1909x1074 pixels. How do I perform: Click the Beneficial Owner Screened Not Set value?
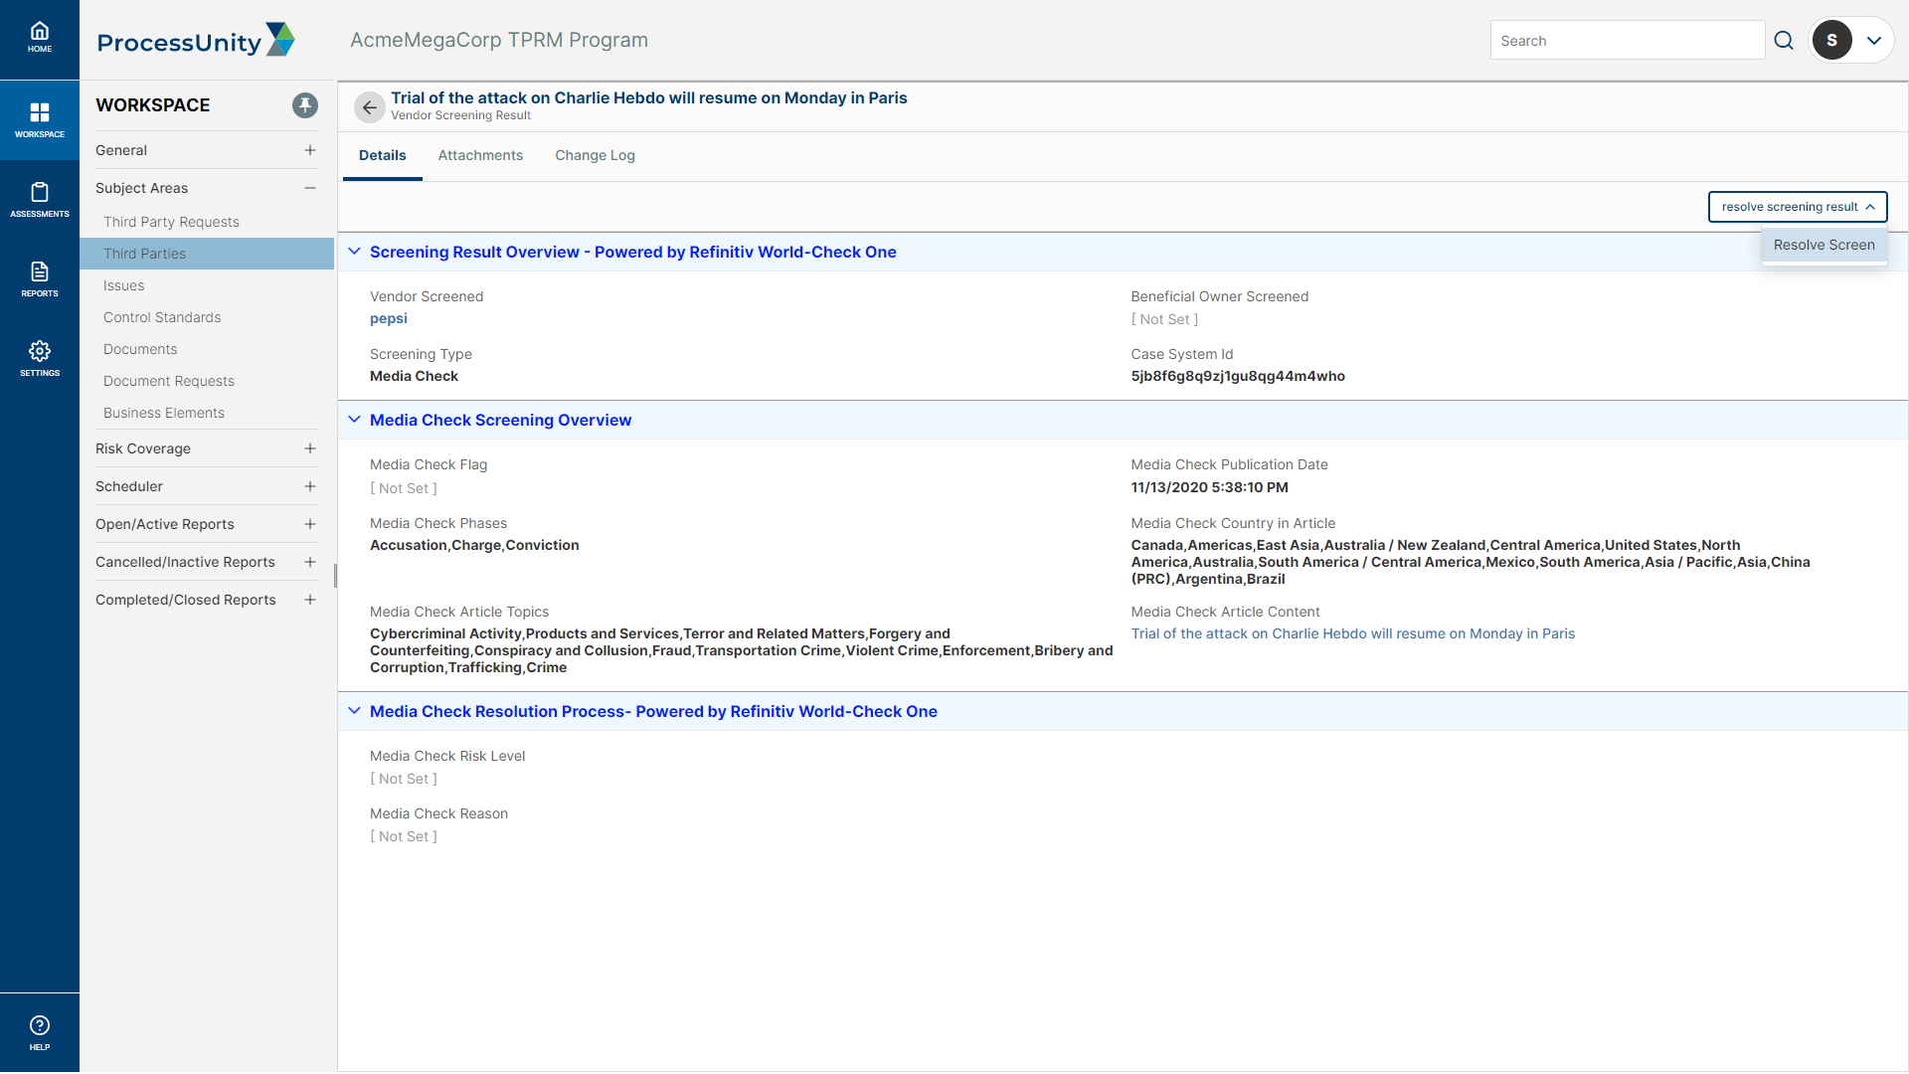point(1164,319)
